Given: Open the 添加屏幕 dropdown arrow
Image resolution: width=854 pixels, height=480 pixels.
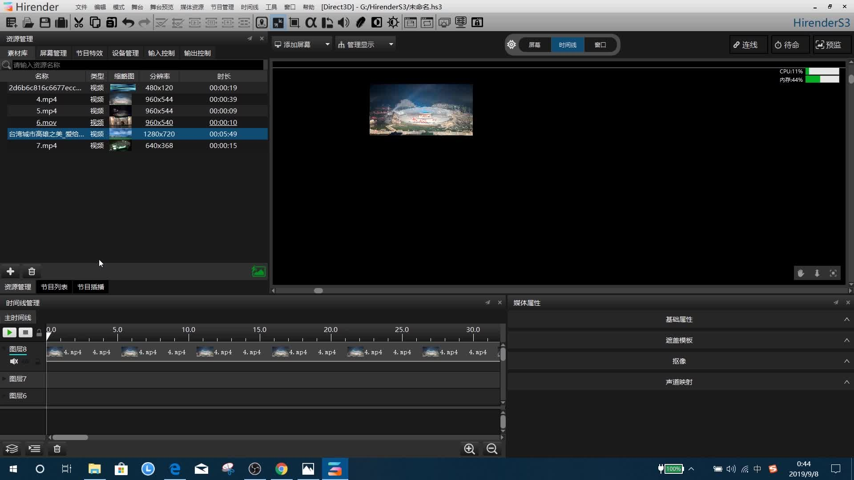Looking at the screenshot, I should 327,44.
